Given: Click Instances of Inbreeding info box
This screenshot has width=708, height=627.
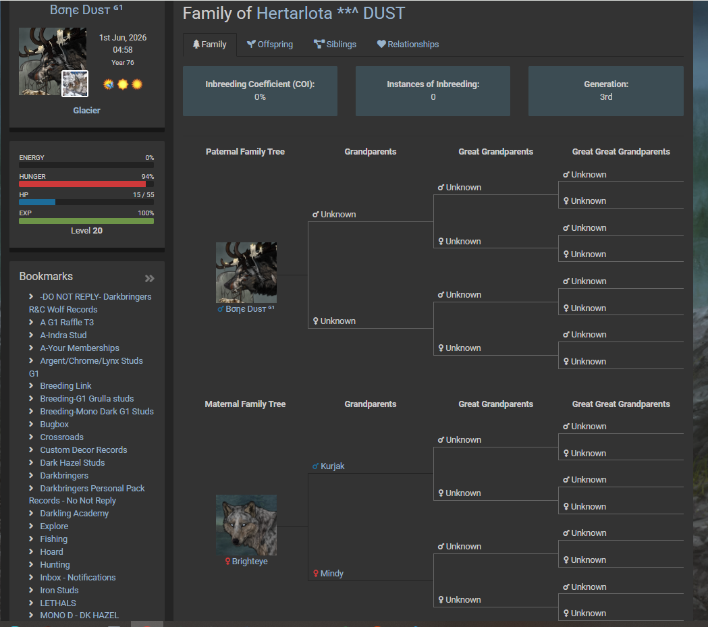Looking at the screenshot, I should [433, 90].
